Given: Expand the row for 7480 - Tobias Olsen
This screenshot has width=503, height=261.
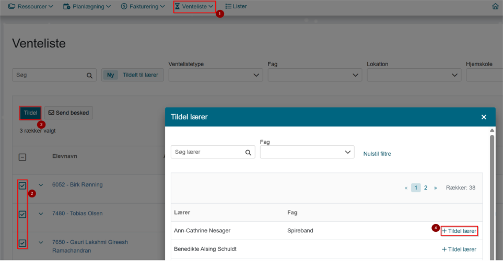Looking at the screenshot, I should (41, 214).
